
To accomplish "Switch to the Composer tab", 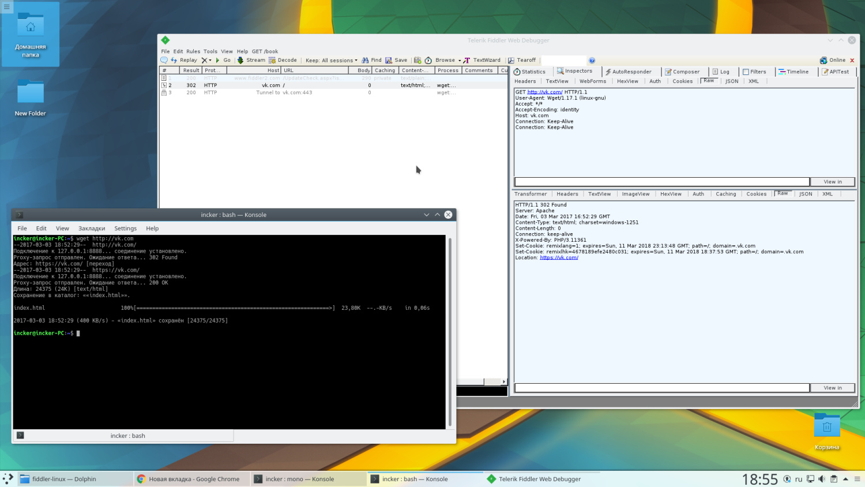I will tap(682, 72).
